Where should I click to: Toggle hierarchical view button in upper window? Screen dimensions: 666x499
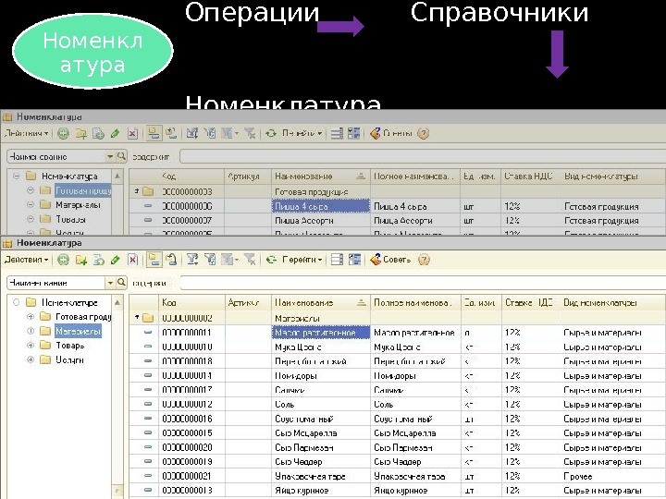pyautogui.click(x=154, y=134)
